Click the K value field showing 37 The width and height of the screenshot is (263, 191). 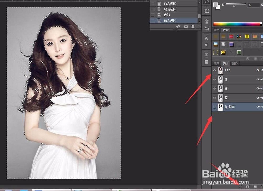(x=254, y=5)
